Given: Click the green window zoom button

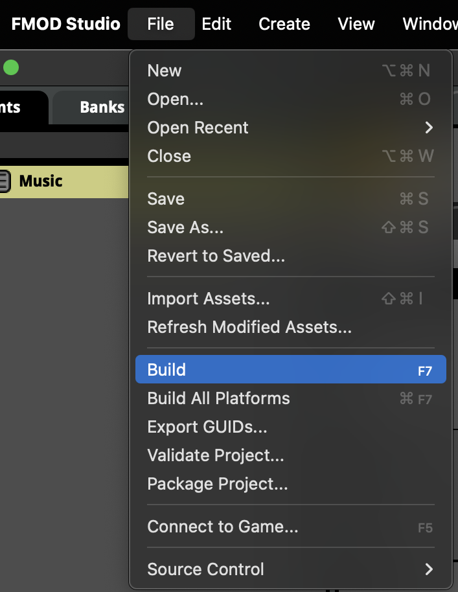Looking at the screenshot, I should [11, 67].
